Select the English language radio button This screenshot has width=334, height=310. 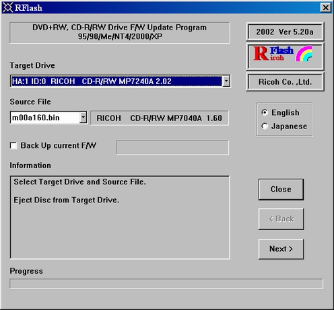coord(265,112)
